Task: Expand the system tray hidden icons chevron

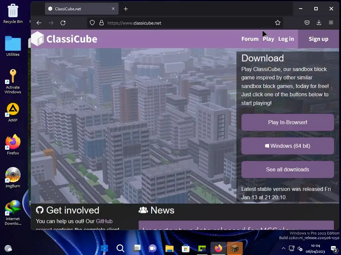Action: (x=283, y=248)
